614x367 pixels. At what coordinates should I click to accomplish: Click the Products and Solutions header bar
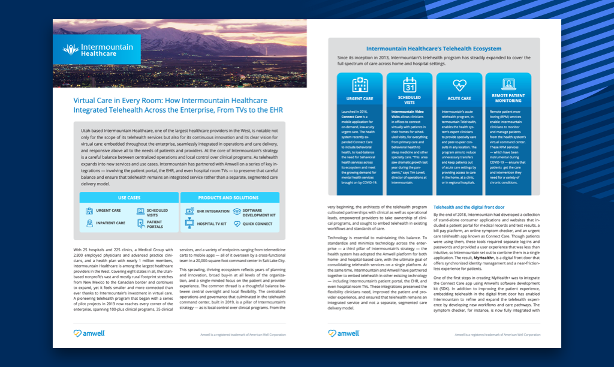pyautogui.click(x=229, y=197)
